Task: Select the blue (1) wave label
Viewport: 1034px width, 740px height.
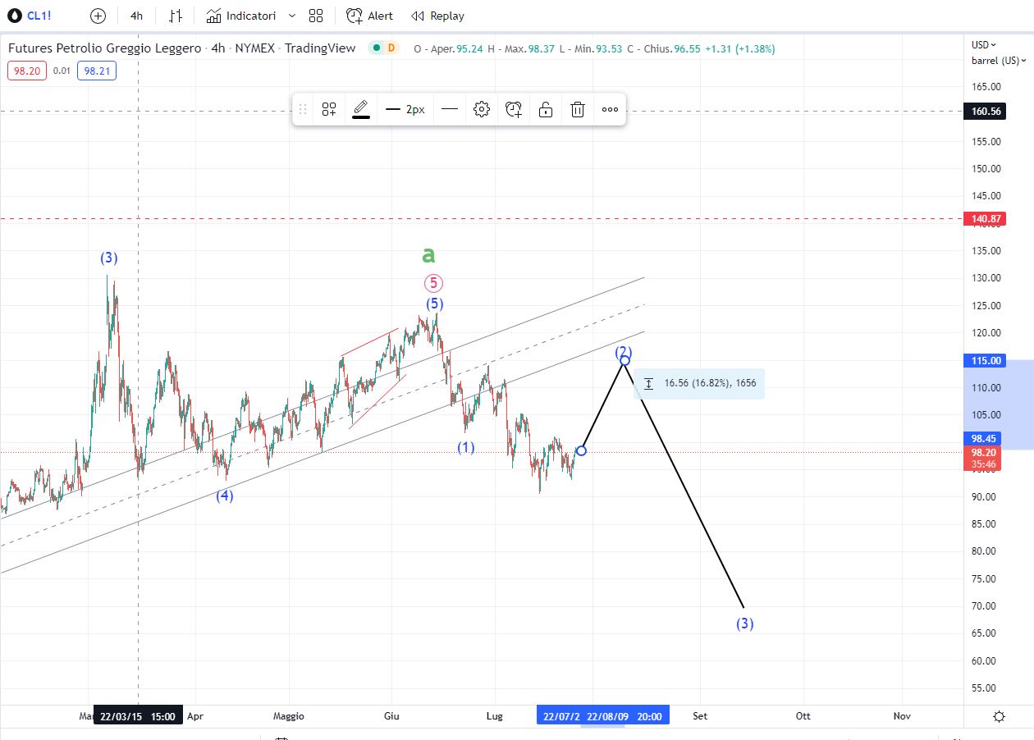Action: (466, 448)
